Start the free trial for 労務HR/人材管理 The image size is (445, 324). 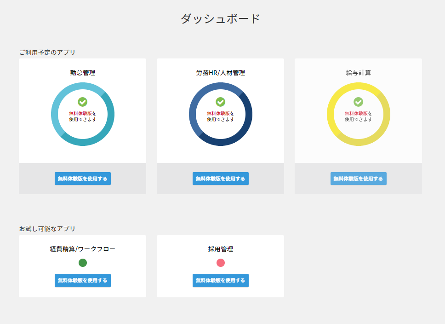(x=221, y=179)
